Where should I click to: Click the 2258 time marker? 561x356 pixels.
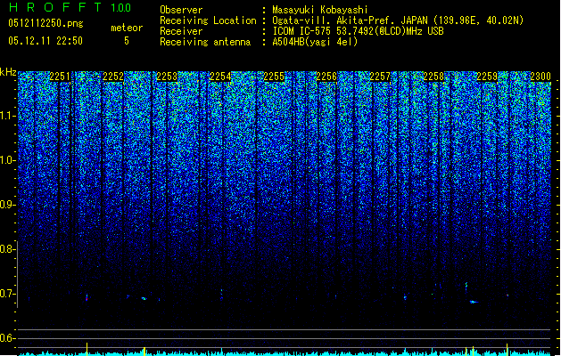[433, 77]
